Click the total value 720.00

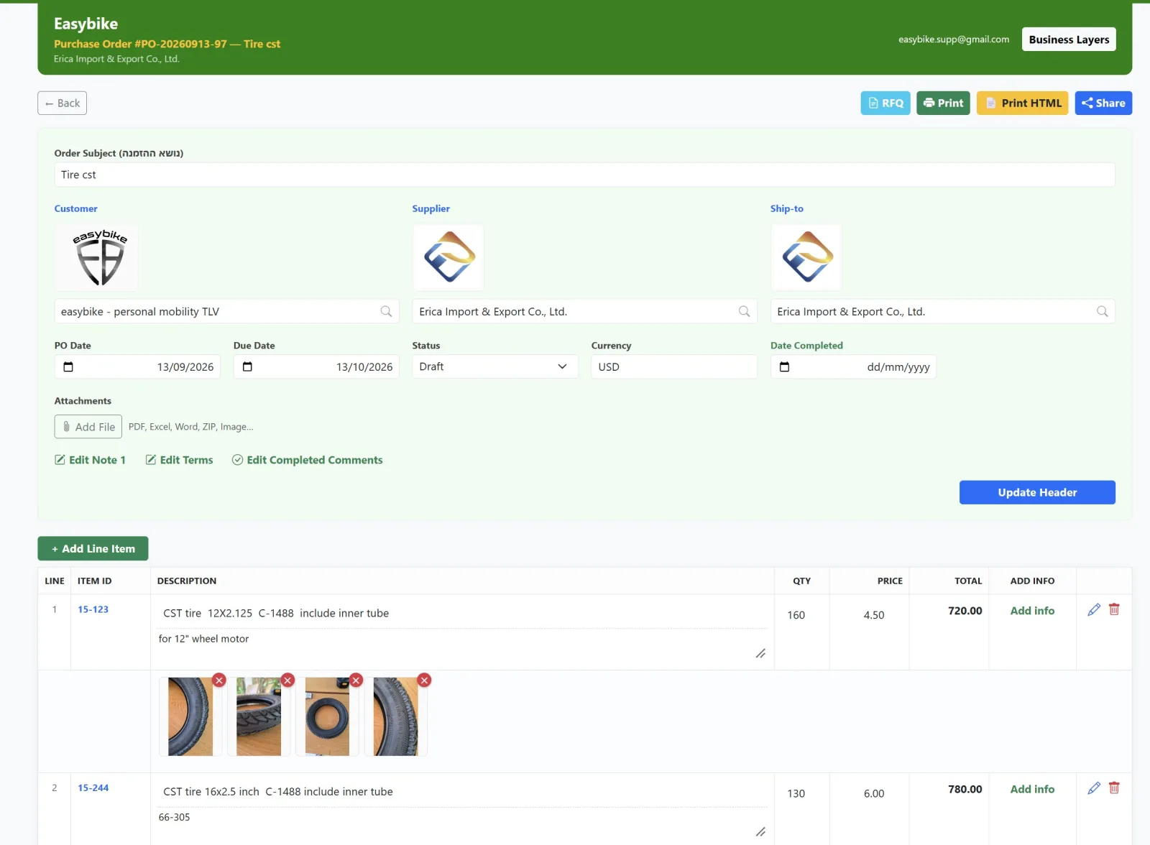tap(965, 611)
